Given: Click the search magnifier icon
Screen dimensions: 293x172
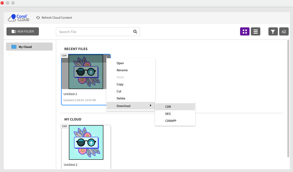Looking at the screenshot, I should coord(135,32).
